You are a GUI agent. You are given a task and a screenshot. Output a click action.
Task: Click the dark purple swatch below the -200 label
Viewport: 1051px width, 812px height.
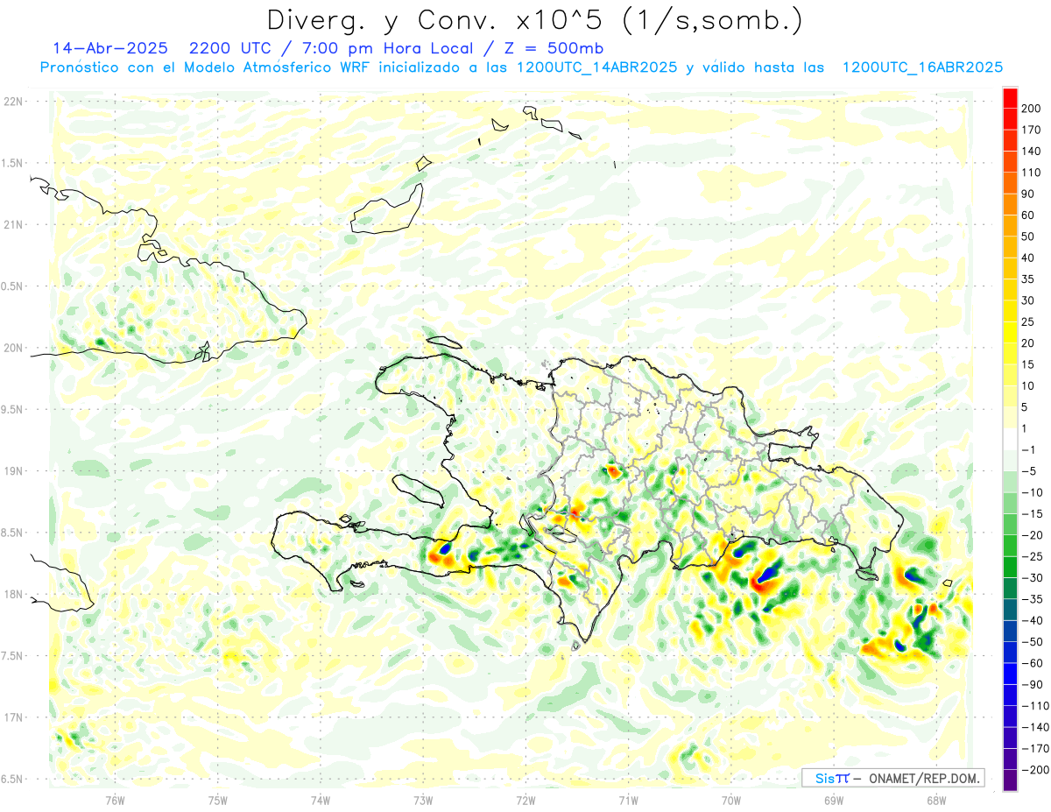[x=1010, y=780]
